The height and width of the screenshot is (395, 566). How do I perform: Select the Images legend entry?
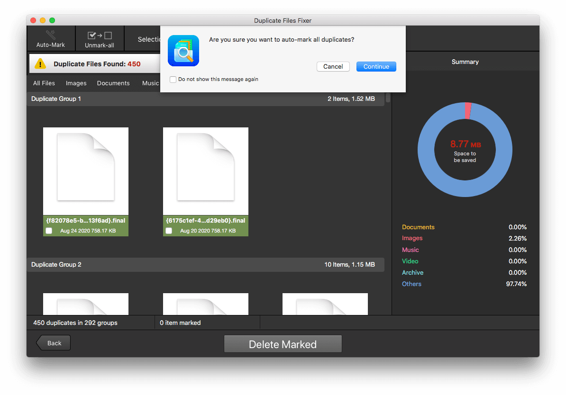[x=412, y=238]
